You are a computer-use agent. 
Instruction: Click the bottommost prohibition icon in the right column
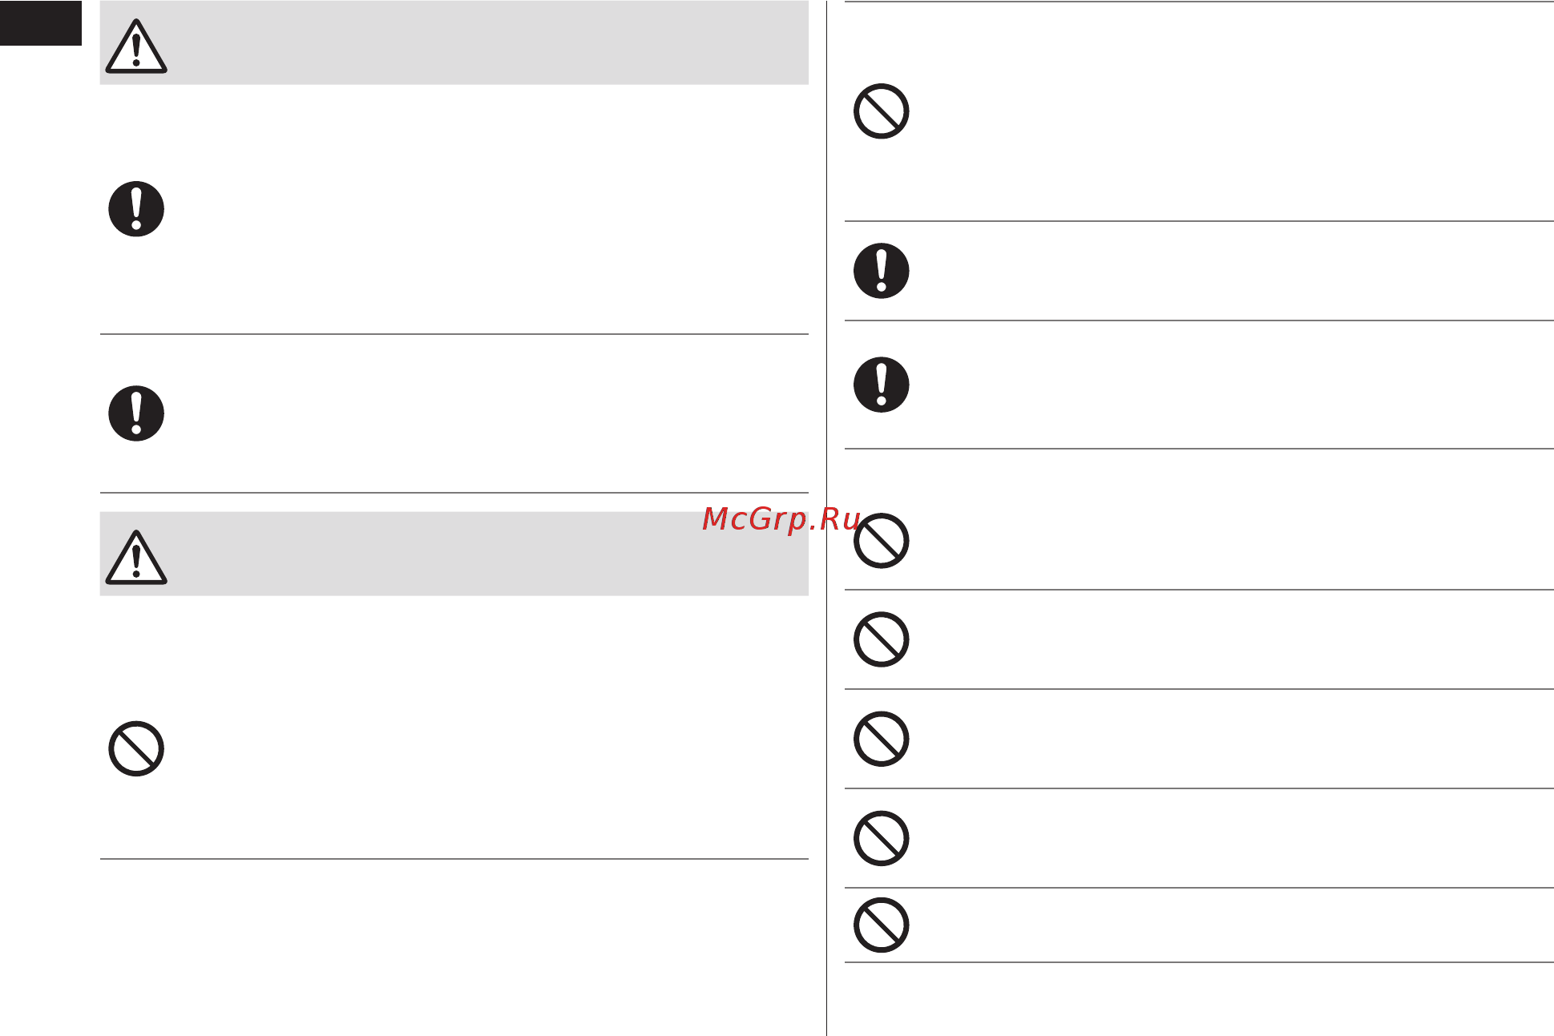tap(882, 925)
